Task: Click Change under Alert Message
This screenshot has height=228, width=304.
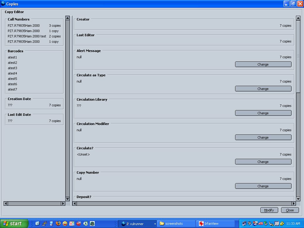Action: pyautogui.click(x=263, y=64)
